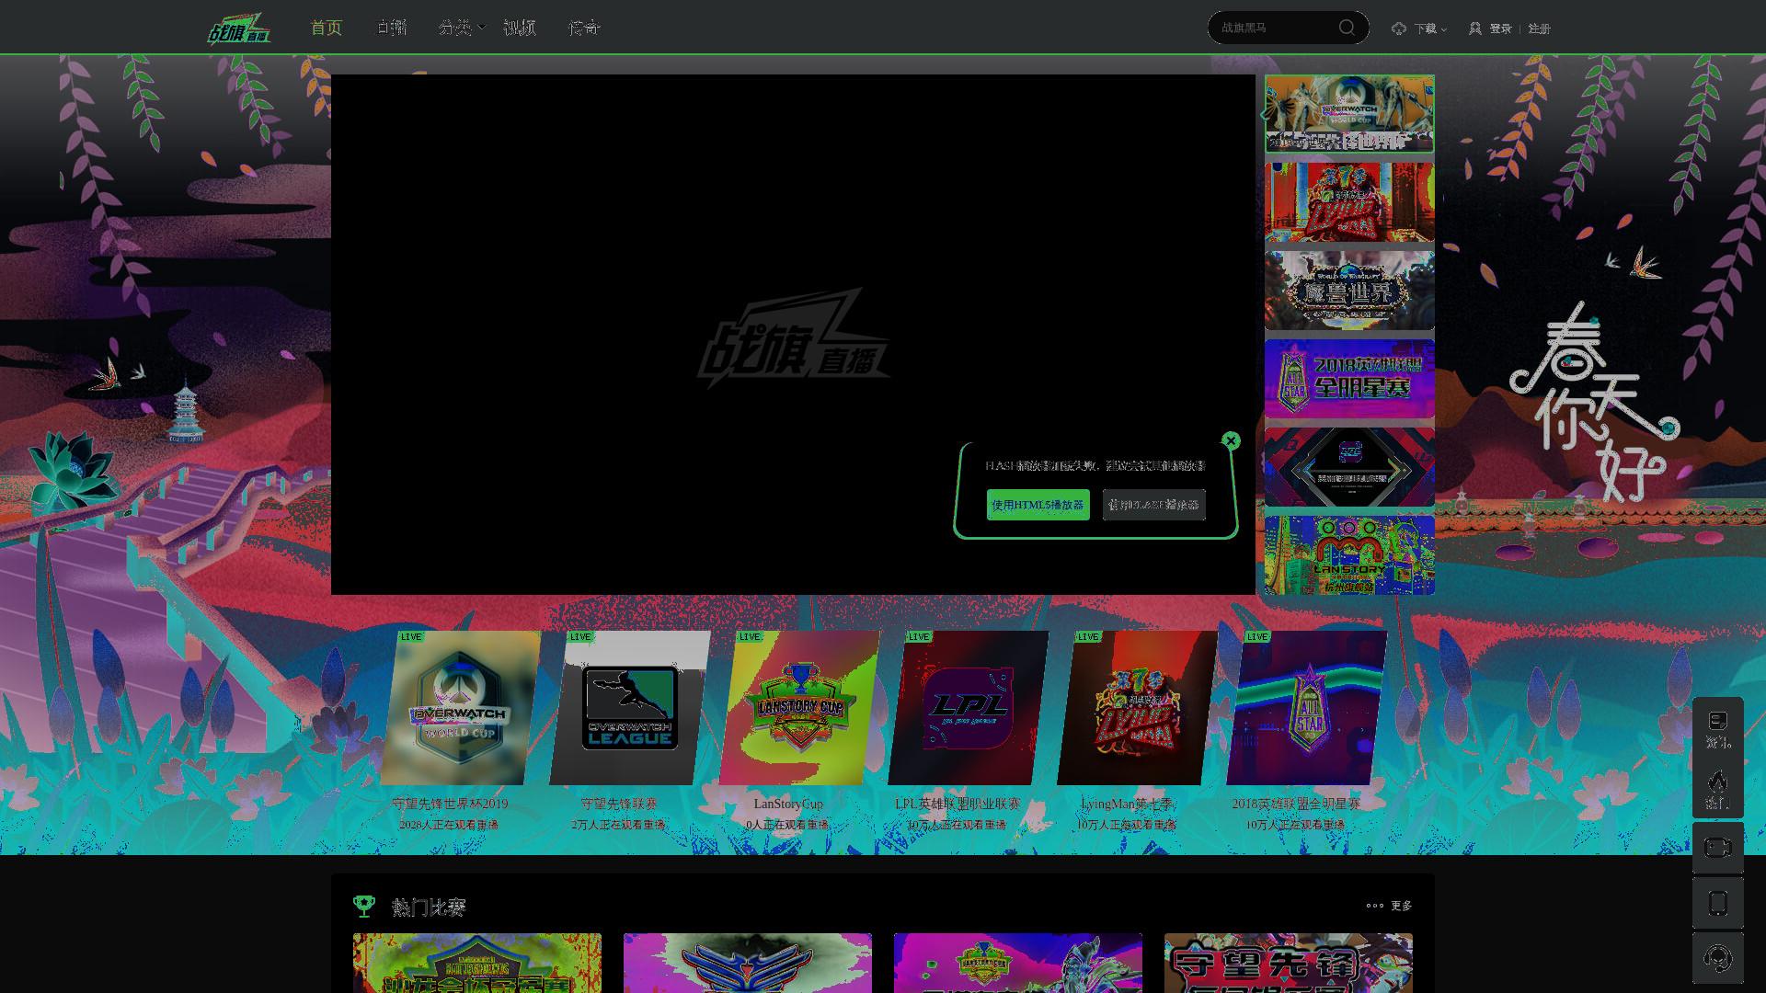The width and height of the screenshot is (1766, 993).
Task: Click the gray use Flash player button
Action: tap(1153, 505)
